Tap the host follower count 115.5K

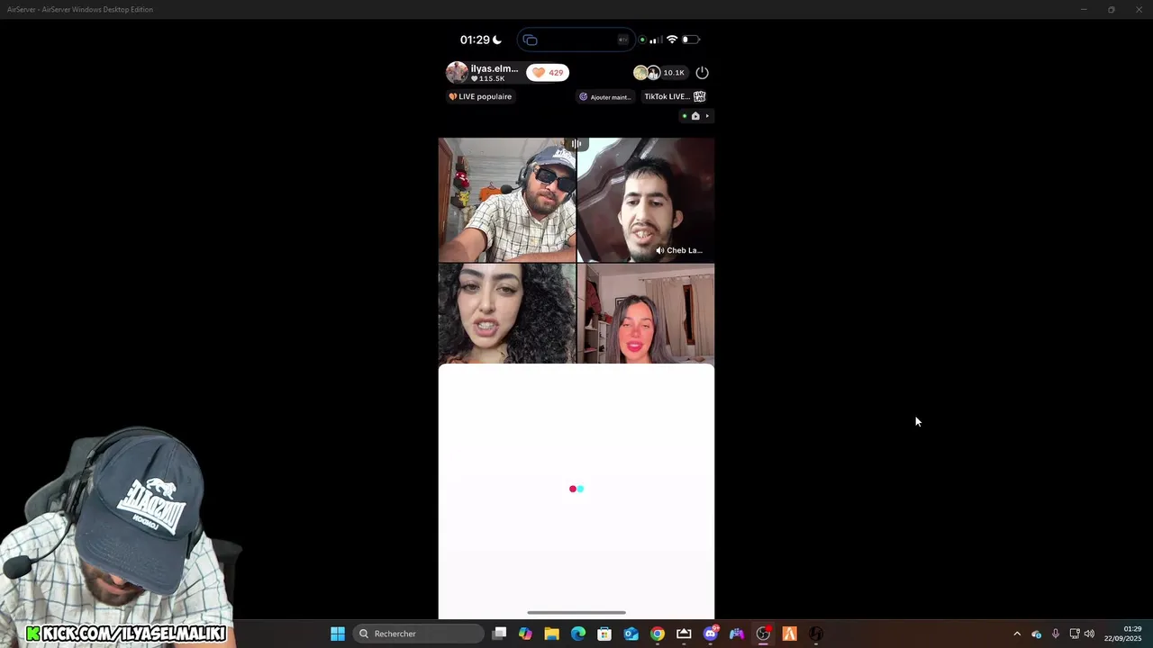click(x=488, y=78)
